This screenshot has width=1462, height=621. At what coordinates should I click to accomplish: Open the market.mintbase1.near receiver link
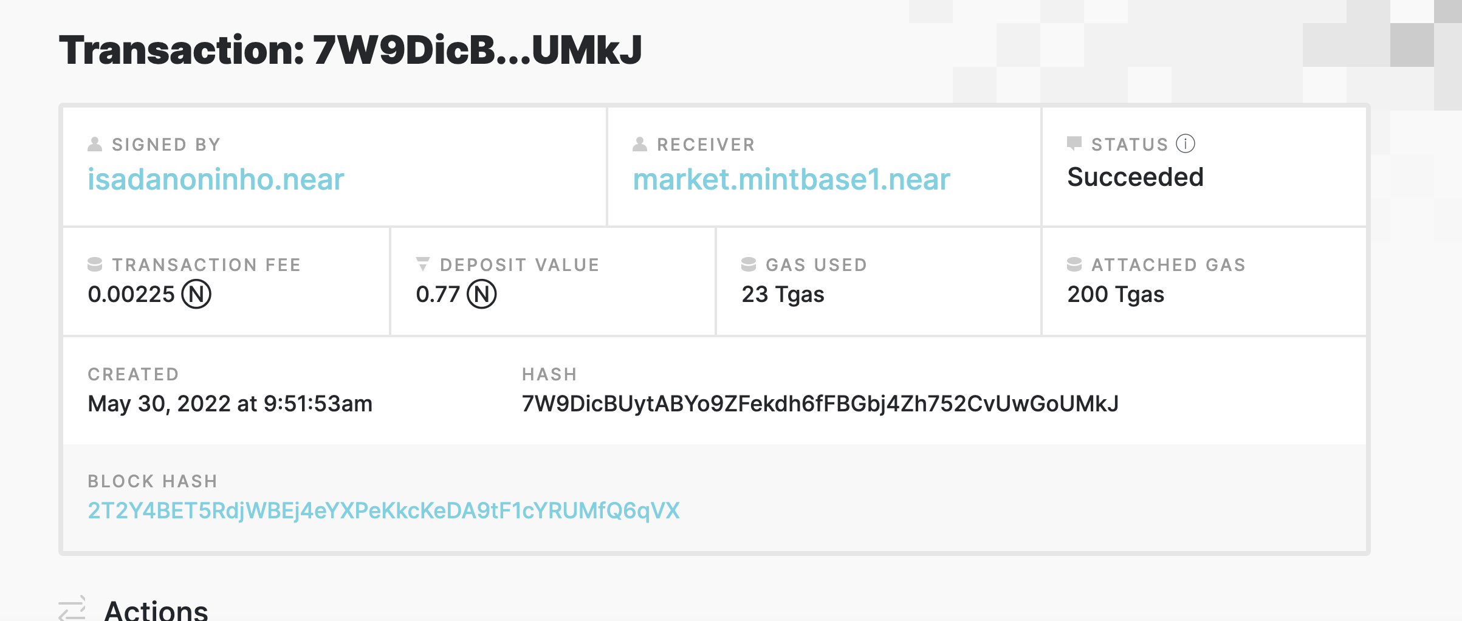point(791,179)
